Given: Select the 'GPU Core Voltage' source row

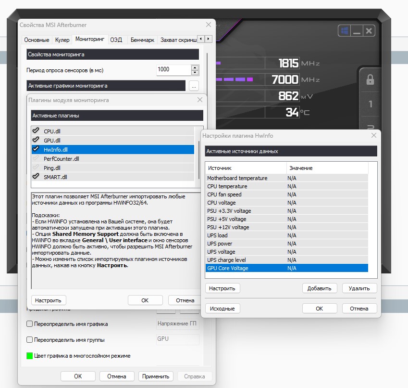Looking at the screenshot, I should click(287, 268).
